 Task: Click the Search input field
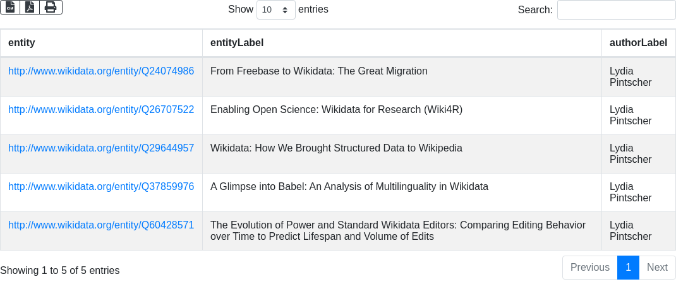[616, 10]
